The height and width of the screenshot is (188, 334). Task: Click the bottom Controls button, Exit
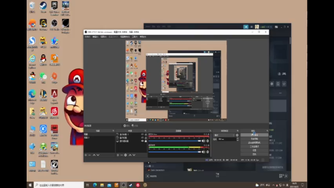point(254,154)
